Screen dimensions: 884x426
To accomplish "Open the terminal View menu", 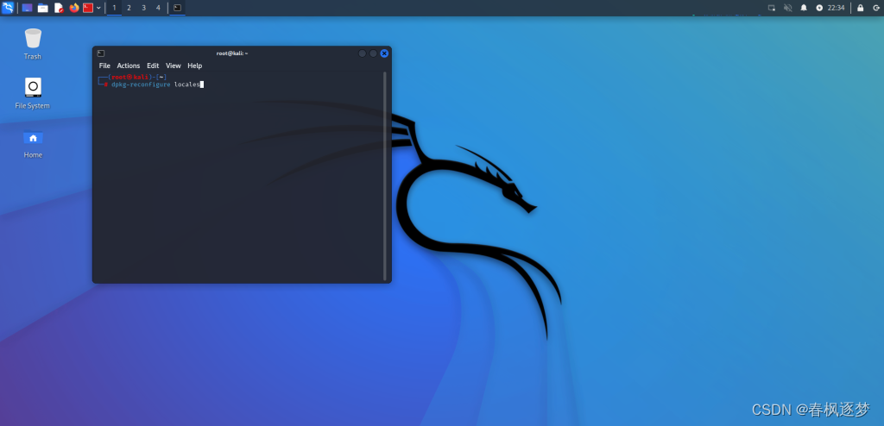I will pos(173,66).
